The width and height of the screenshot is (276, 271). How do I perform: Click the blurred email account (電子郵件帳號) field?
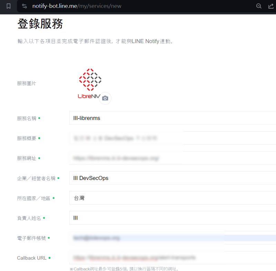click(173, 238)
